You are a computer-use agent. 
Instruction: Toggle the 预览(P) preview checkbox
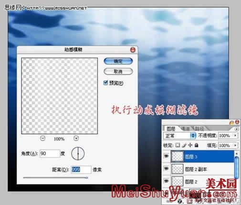pos(105,83)
